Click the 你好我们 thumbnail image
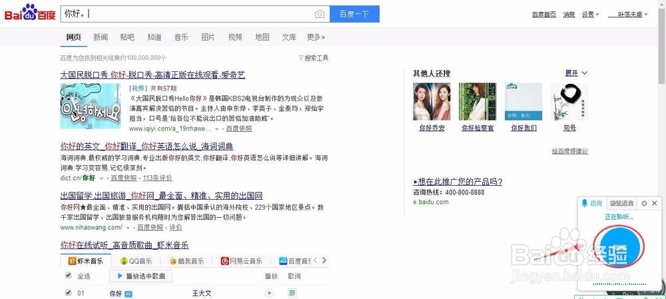Screen dimensions: 666x299 [523, 101]
